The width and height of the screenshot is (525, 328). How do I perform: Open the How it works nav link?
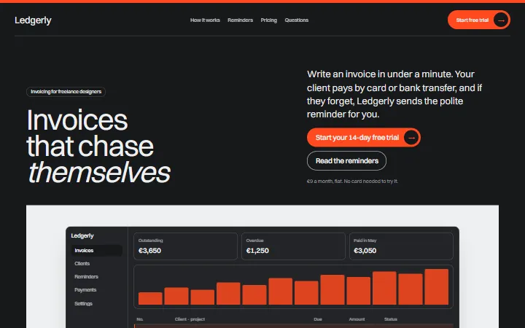(x=205, y=20)
